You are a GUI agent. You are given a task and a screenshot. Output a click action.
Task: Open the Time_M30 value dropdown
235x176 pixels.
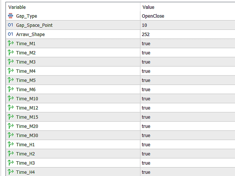coord(146,135)
